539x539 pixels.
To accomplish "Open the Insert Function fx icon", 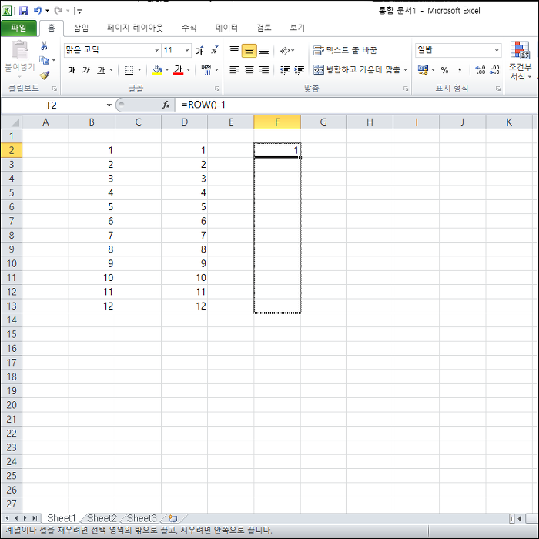I will pos(166,105).
